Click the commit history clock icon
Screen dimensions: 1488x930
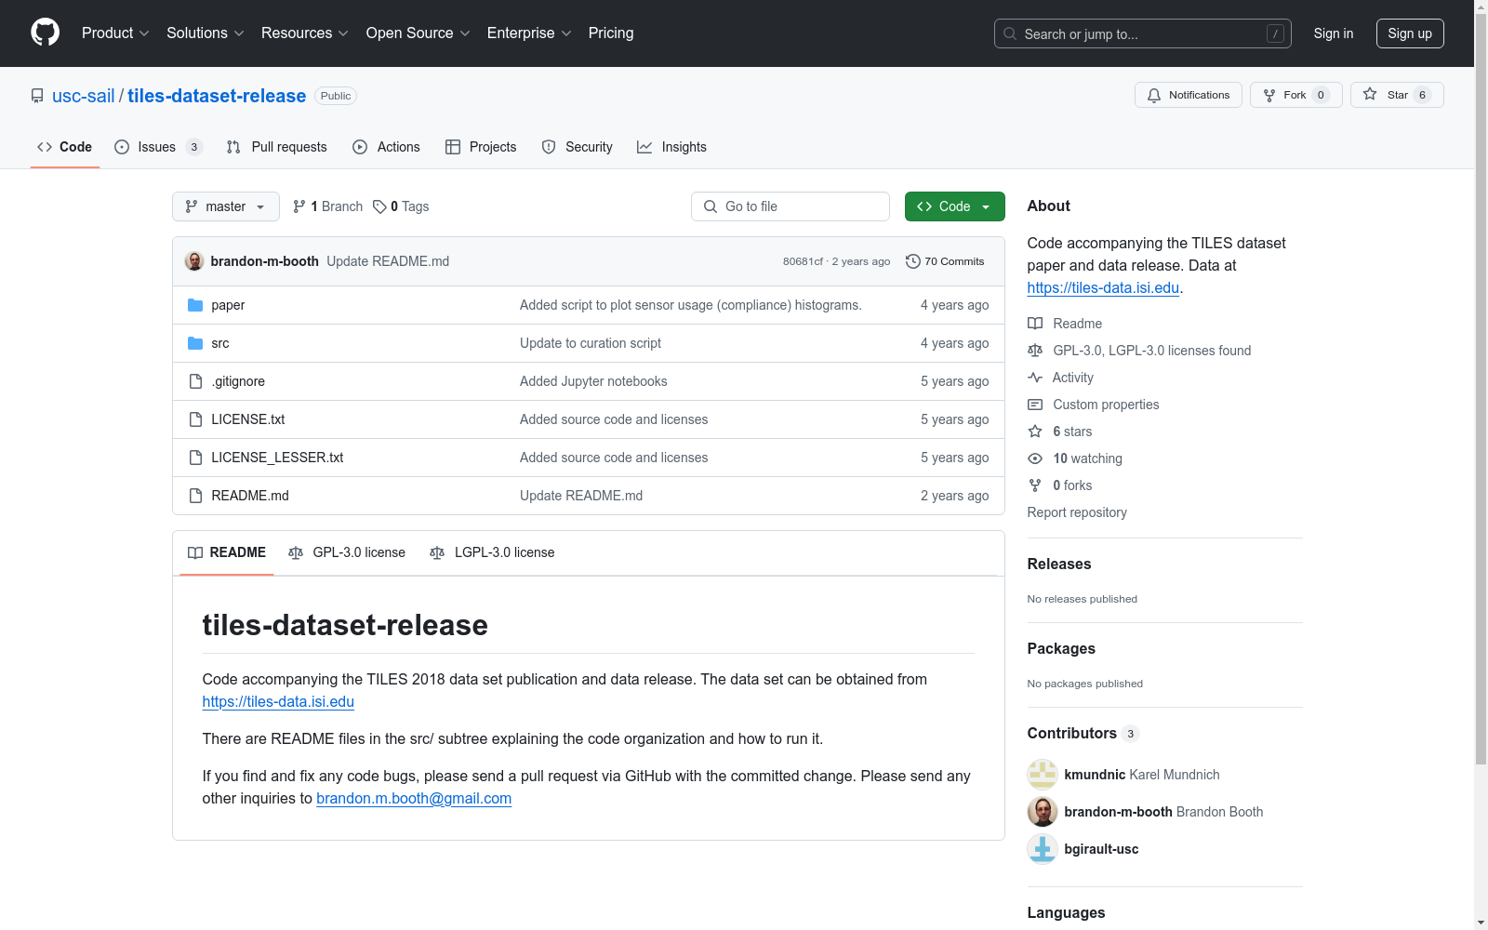[x=913, y=261]
